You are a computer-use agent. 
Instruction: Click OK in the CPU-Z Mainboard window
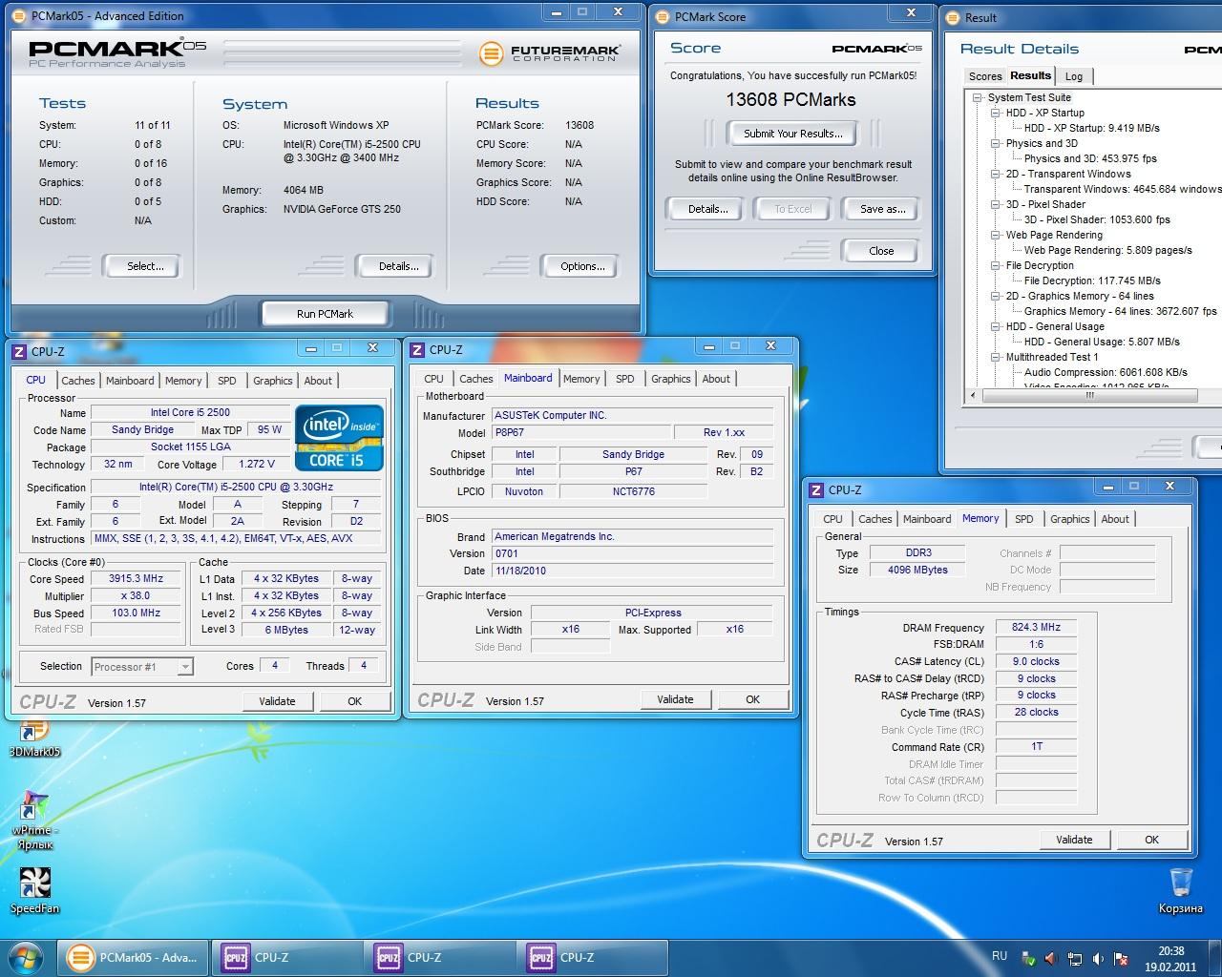(x=752, y=699)
